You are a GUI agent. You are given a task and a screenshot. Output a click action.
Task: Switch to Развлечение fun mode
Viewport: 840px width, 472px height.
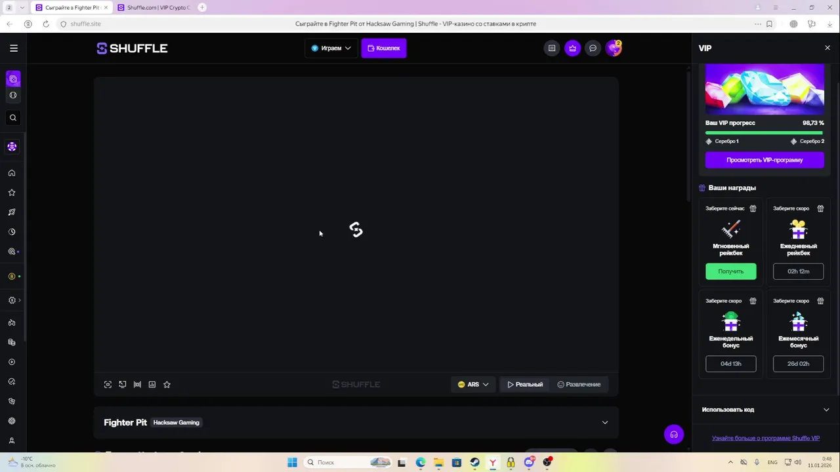[579, 385]
